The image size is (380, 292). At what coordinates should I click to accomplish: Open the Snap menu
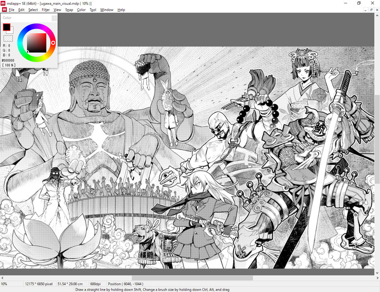point(69,10)
